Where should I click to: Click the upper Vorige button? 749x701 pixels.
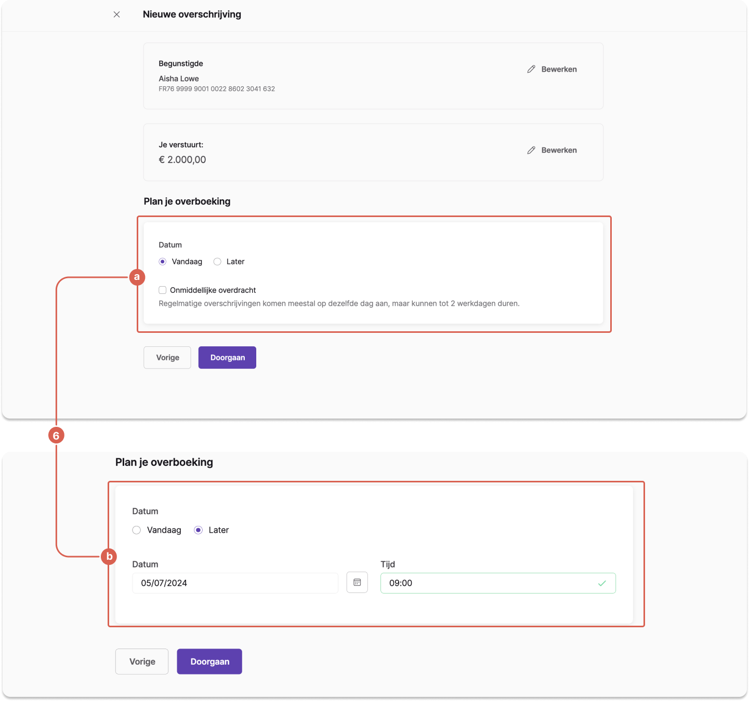pyautogui.click(x=167, y=358)
